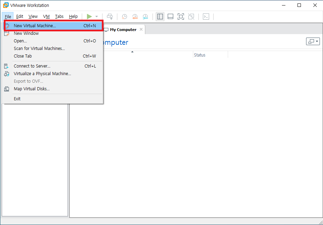Screen dimensions: 323x225
Task: Choose Close Tab menu entry
Action: coord(53,56)
